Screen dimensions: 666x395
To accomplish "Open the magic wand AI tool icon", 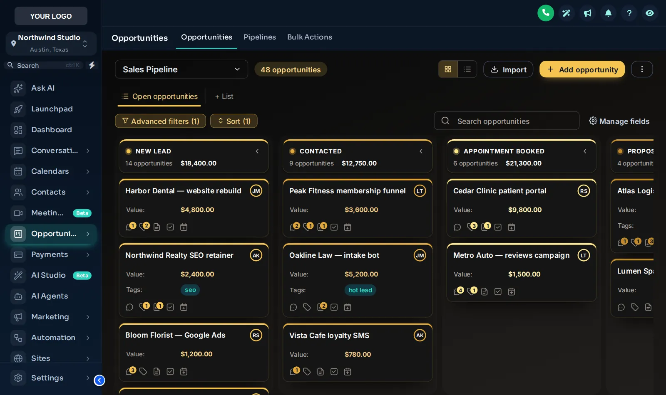I will click(x=567, y=13).
